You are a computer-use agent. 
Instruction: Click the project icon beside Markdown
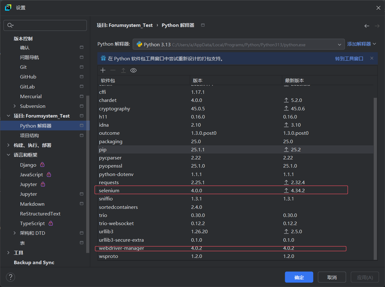point(81,204)
